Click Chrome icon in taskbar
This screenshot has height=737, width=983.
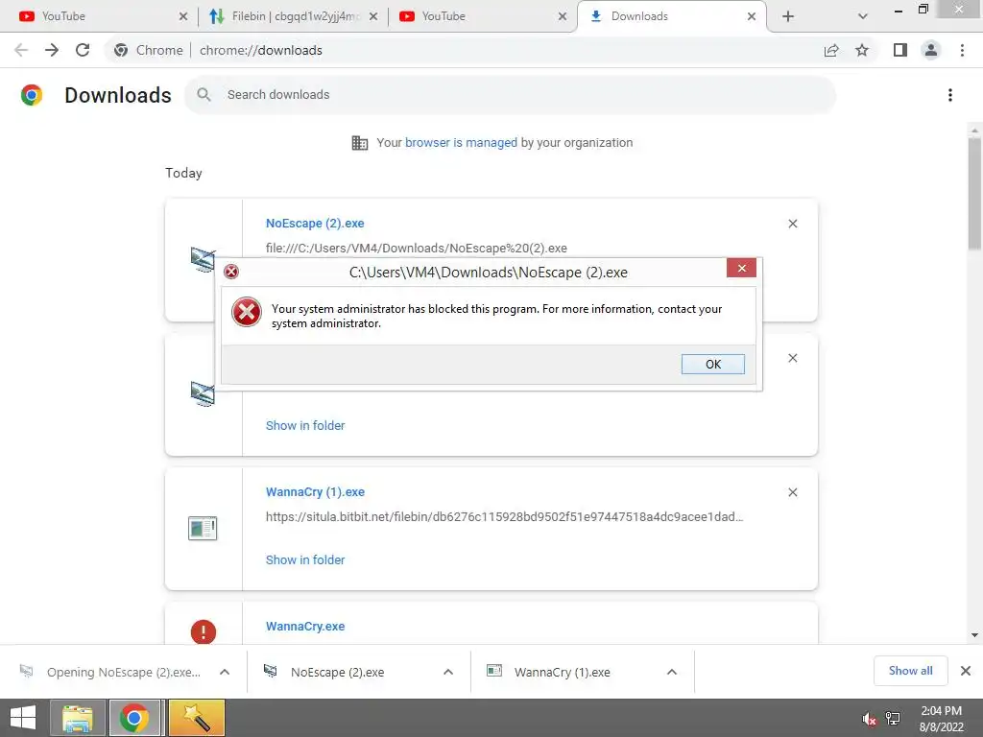pos(134,718)
